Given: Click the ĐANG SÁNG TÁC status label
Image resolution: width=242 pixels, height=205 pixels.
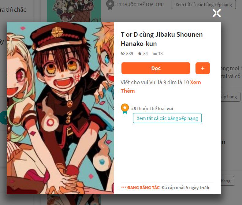Looking at the screenshot, I should point(143,188).
